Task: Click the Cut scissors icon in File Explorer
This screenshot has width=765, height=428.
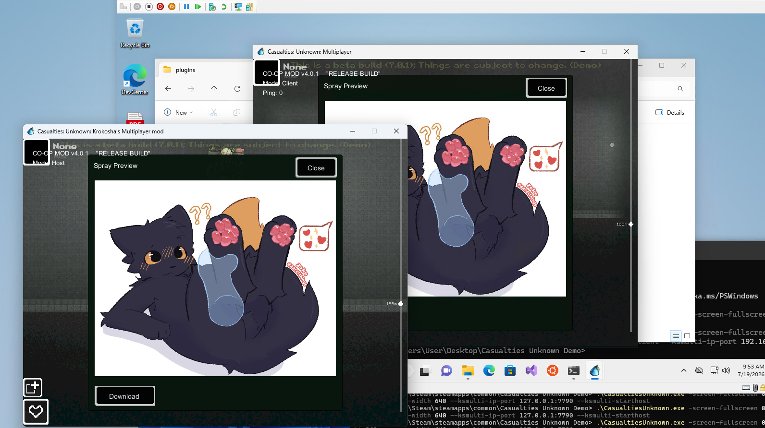Action: click(x=214, y=112)
